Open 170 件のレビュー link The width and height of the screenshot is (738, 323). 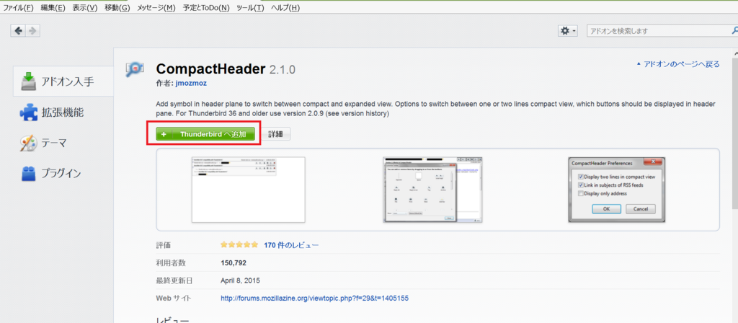(x=291, y=245)
